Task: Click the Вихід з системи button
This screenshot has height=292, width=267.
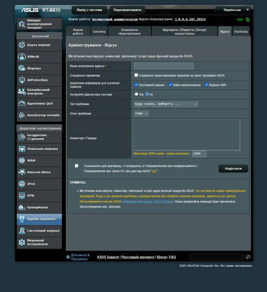Action: (x=89, y=10)
